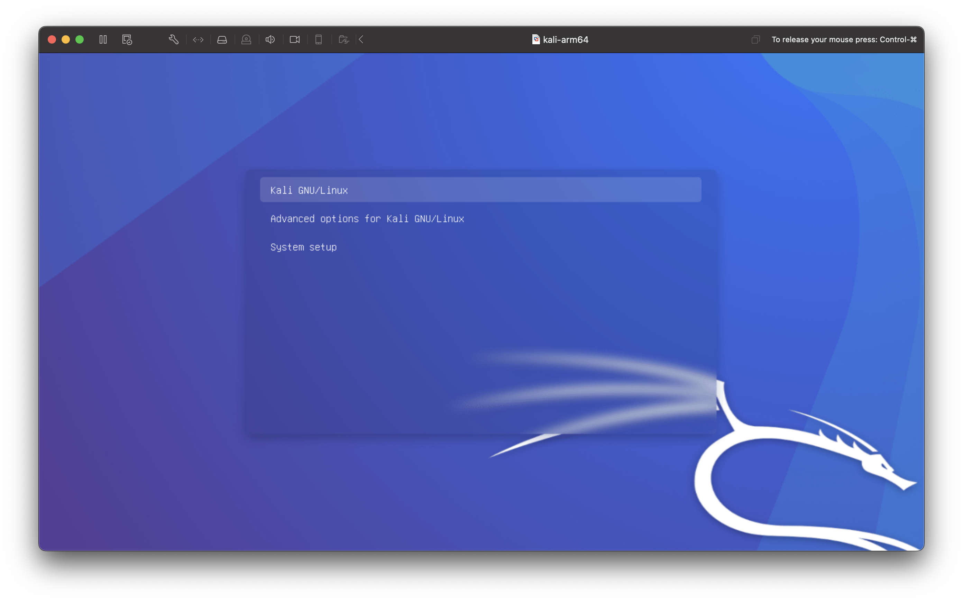Enter full screen with green button
The image size is (963, 602).
pyautogui.click(x=80, y=39)
